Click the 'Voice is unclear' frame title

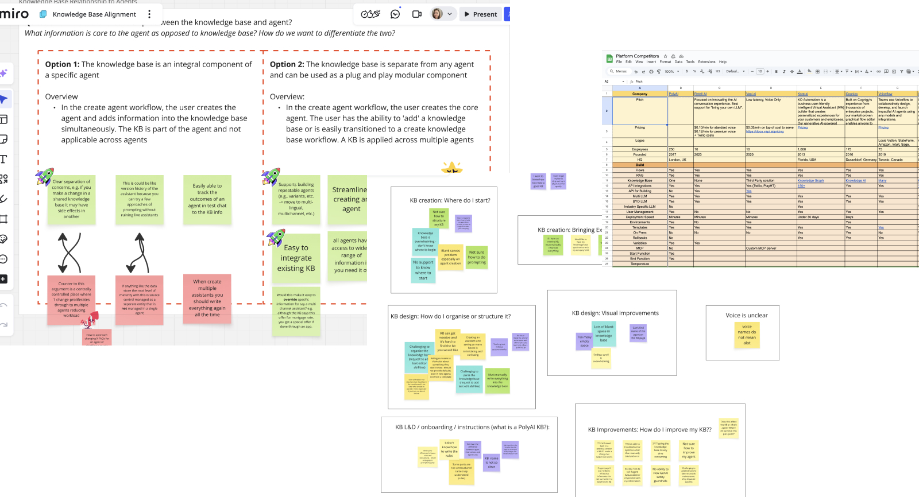point(747,315)
